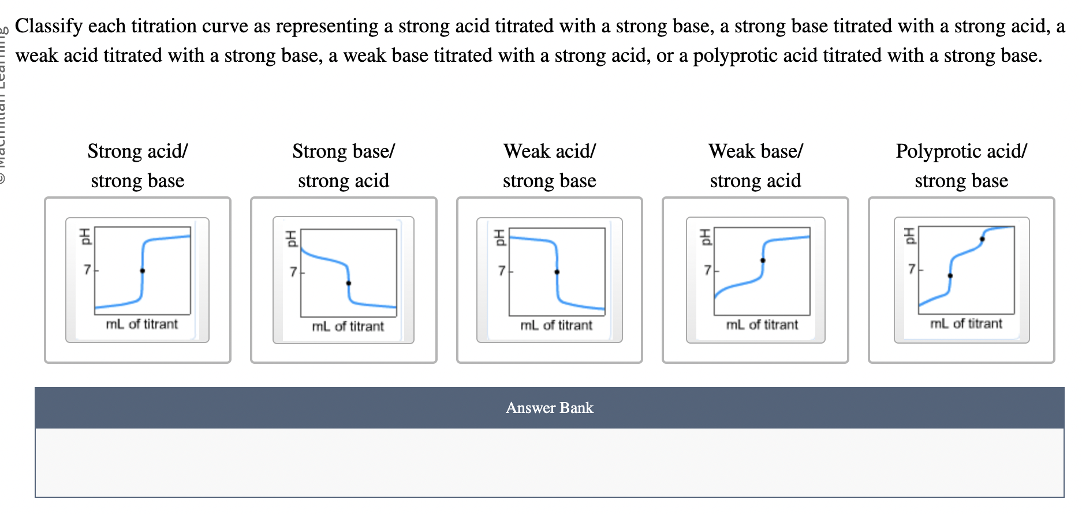Select the Strong acid/strong base titration curve thumbnail
Image resolution: width=1082 pixels, height=514 pixels.
pos(137,279)
